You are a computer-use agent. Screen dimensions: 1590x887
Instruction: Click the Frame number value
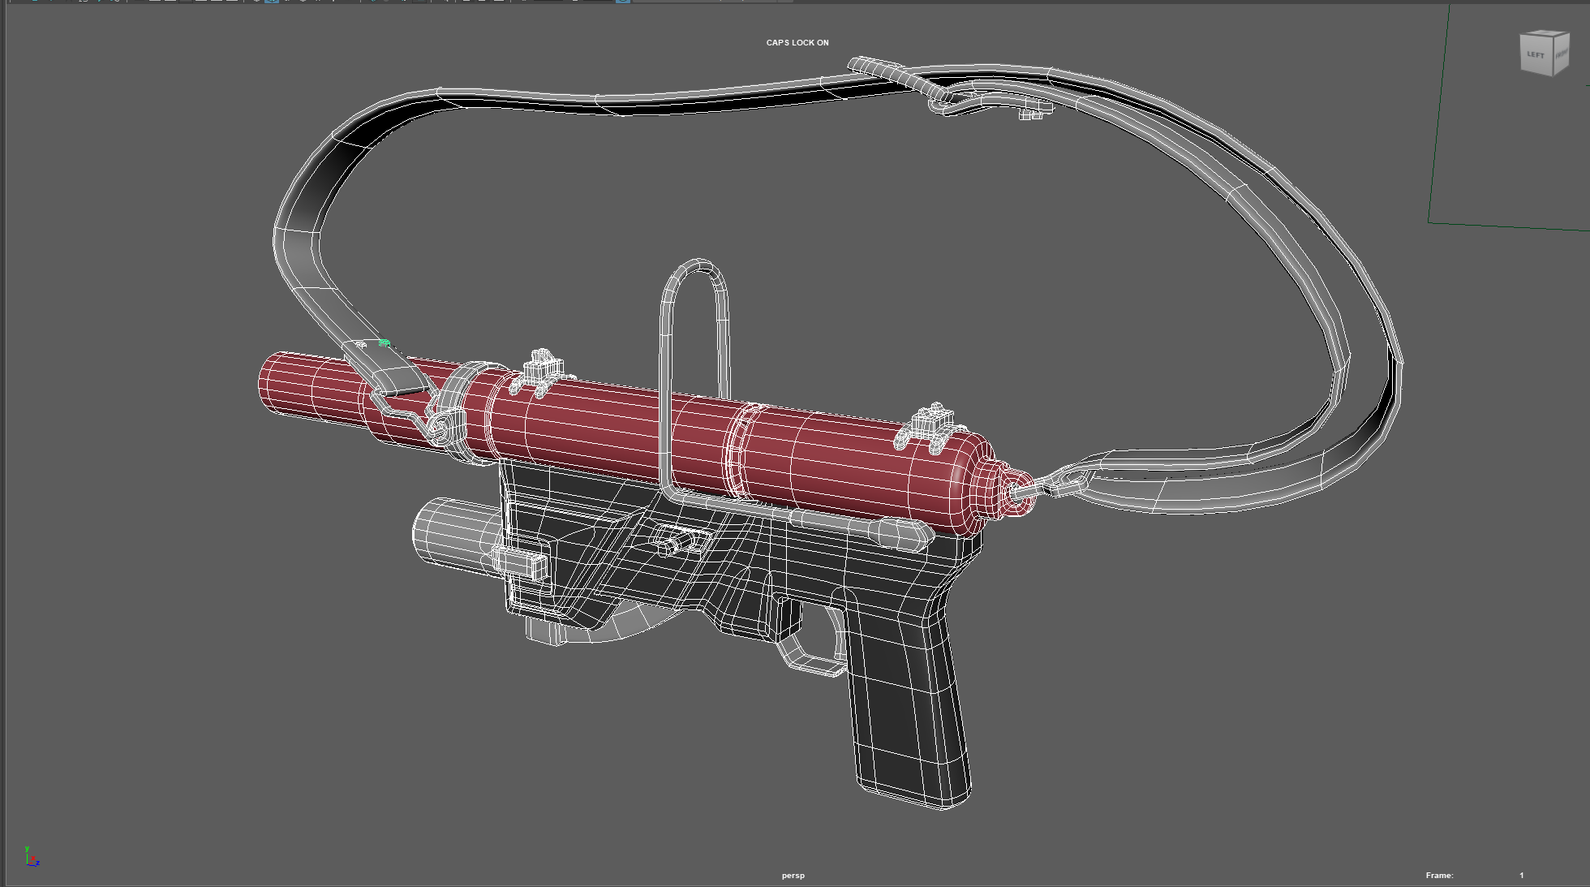click(x=1521, y=876)
